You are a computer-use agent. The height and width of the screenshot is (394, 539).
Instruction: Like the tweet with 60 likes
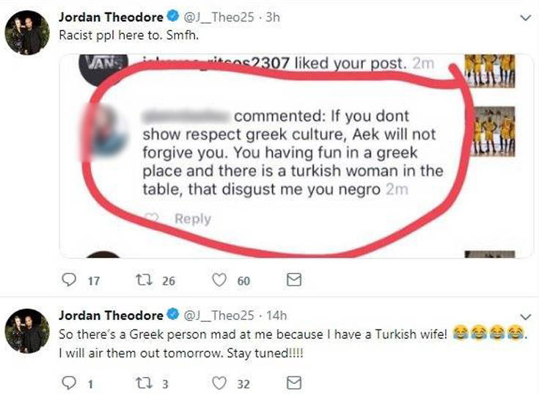pos(219,280)
